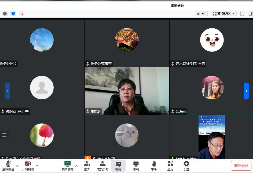Open the 邀请 invite icon
253x173 pixels.
point(87,166)
